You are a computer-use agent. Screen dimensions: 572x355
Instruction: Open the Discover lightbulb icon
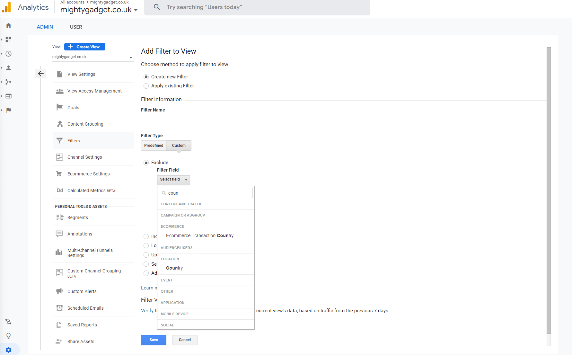[x=9, y=336]
